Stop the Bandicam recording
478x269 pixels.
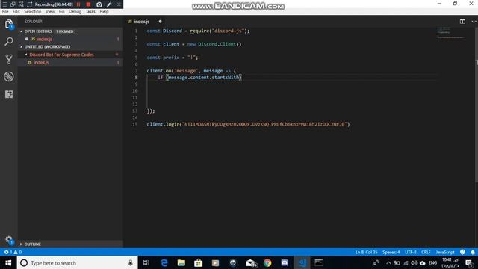pos(88,4)
